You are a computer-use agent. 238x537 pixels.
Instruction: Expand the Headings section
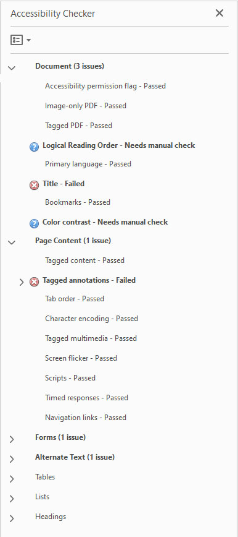pos(12,518)
